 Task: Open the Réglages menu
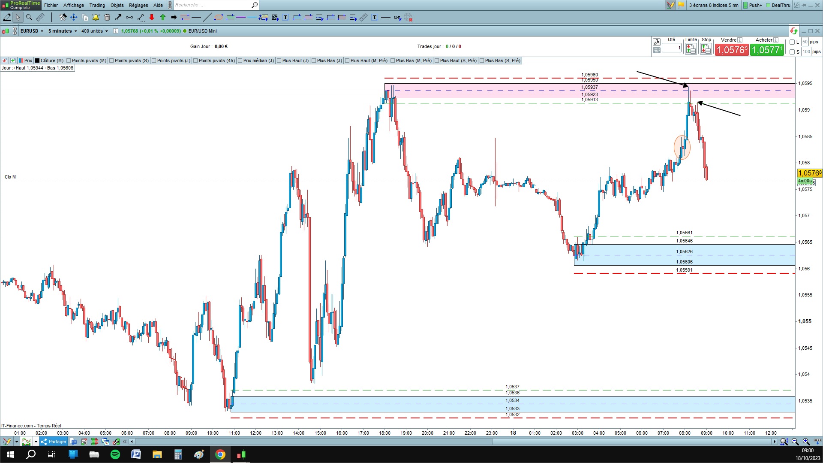point(138,5)
